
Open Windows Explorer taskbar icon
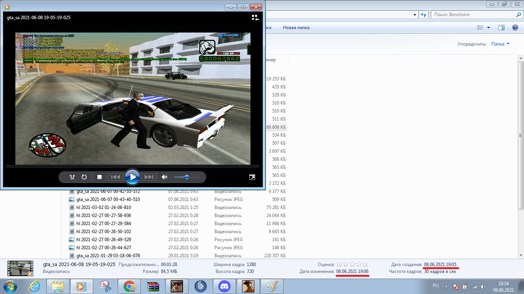(x=58, y=286)
